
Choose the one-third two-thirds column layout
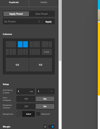click(35, 44)
